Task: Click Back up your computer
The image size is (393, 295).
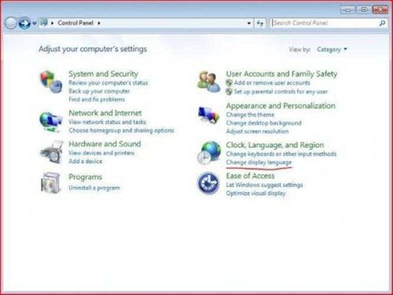Action: point(99,91)
